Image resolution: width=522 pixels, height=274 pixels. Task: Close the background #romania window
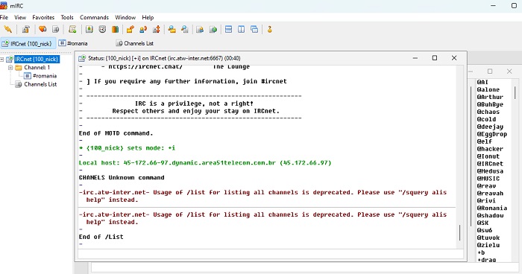pyautogui.click(x=509, y=71)
